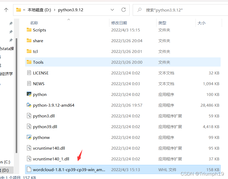Unpin the top Quick Access pin
This screenshot has width=228, height=179.
coord(10,23)
